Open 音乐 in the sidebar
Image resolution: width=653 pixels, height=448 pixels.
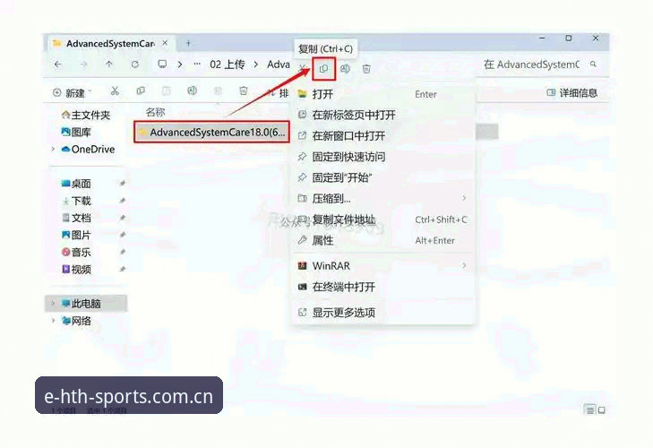click(76, 252)
